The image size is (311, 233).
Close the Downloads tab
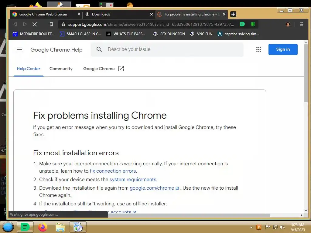[152, 14]
